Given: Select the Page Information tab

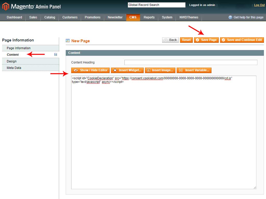Looking at the screenshot, I should coord(31,48).
